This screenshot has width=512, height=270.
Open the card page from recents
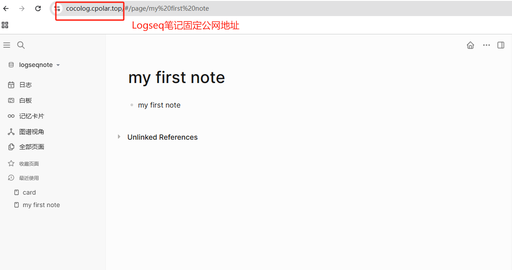click(29, 192)
